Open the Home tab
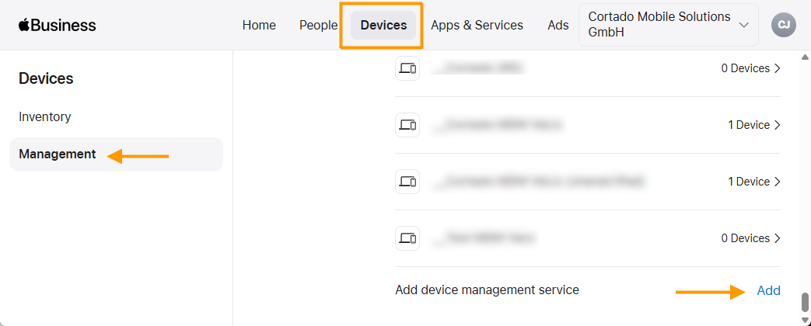 (259, 26)
